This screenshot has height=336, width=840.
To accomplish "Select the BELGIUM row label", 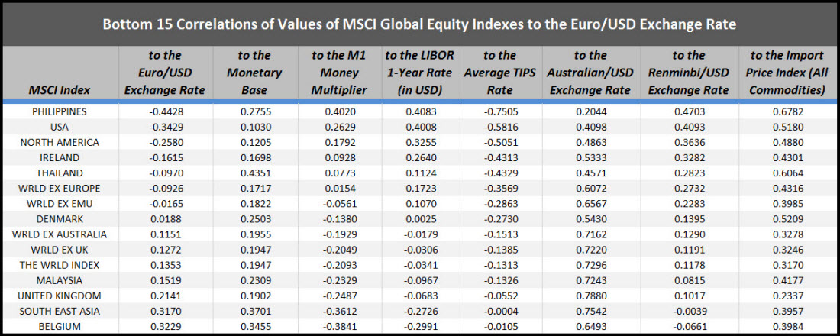I will 60,326.
